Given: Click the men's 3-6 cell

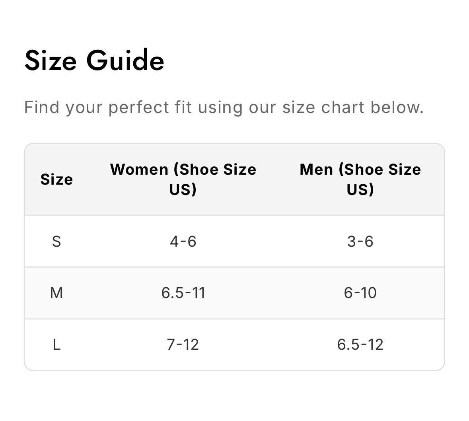Looking at the screenshot, I should [360, 242].
